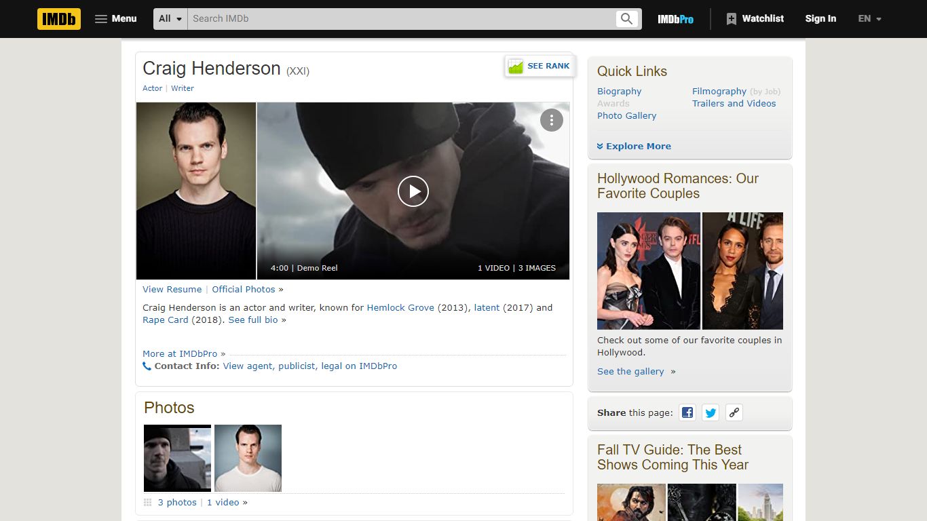Open the city skyline Fall TV Guide thumbnail
The height and width of the screenshot is (521, 927).
click(761, 502)
